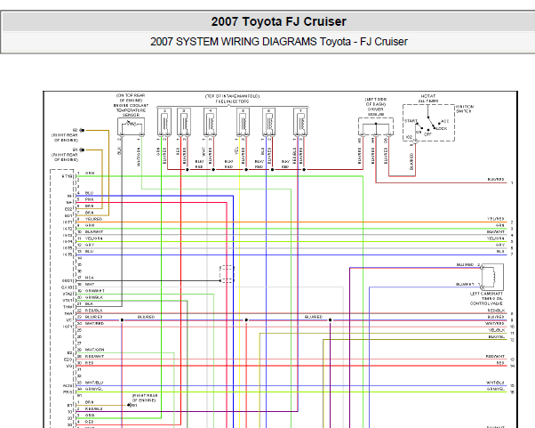This screenshot has height=428, width=535.
Task: Click the Left Camshaft Timing Oil Control Valve label
Action: click(486, 299)
